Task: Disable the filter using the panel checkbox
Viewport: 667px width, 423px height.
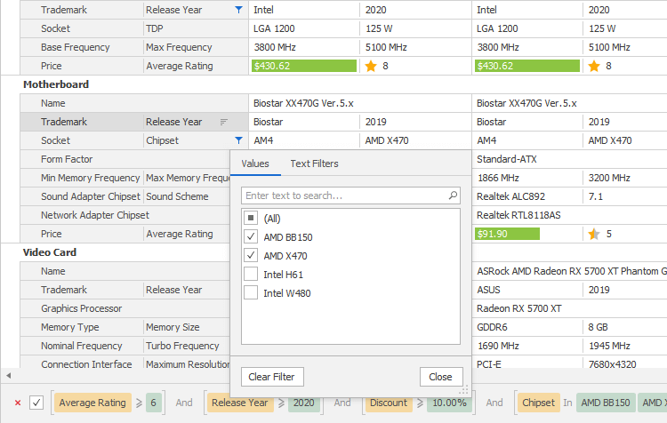Action: [36, 403]
